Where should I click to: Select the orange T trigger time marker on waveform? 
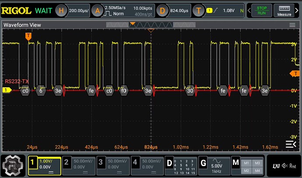[28, 37]
